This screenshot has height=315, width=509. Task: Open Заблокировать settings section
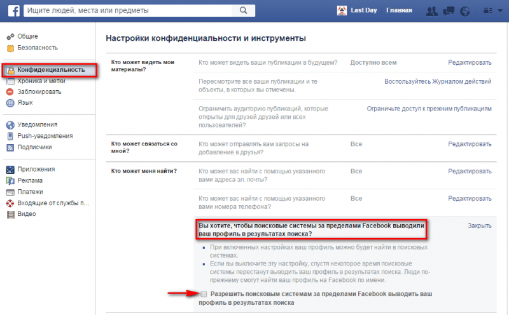pos(39,91)
